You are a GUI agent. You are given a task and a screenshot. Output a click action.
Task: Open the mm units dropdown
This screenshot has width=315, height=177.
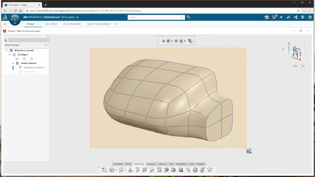298,66
